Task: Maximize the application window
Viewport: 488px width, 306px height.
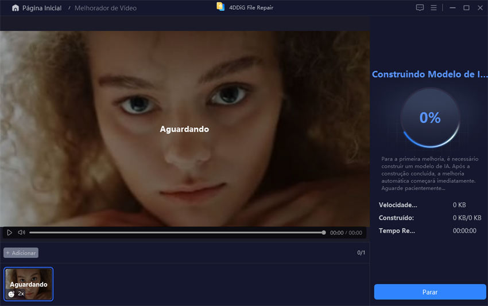Action: point(466,8)
